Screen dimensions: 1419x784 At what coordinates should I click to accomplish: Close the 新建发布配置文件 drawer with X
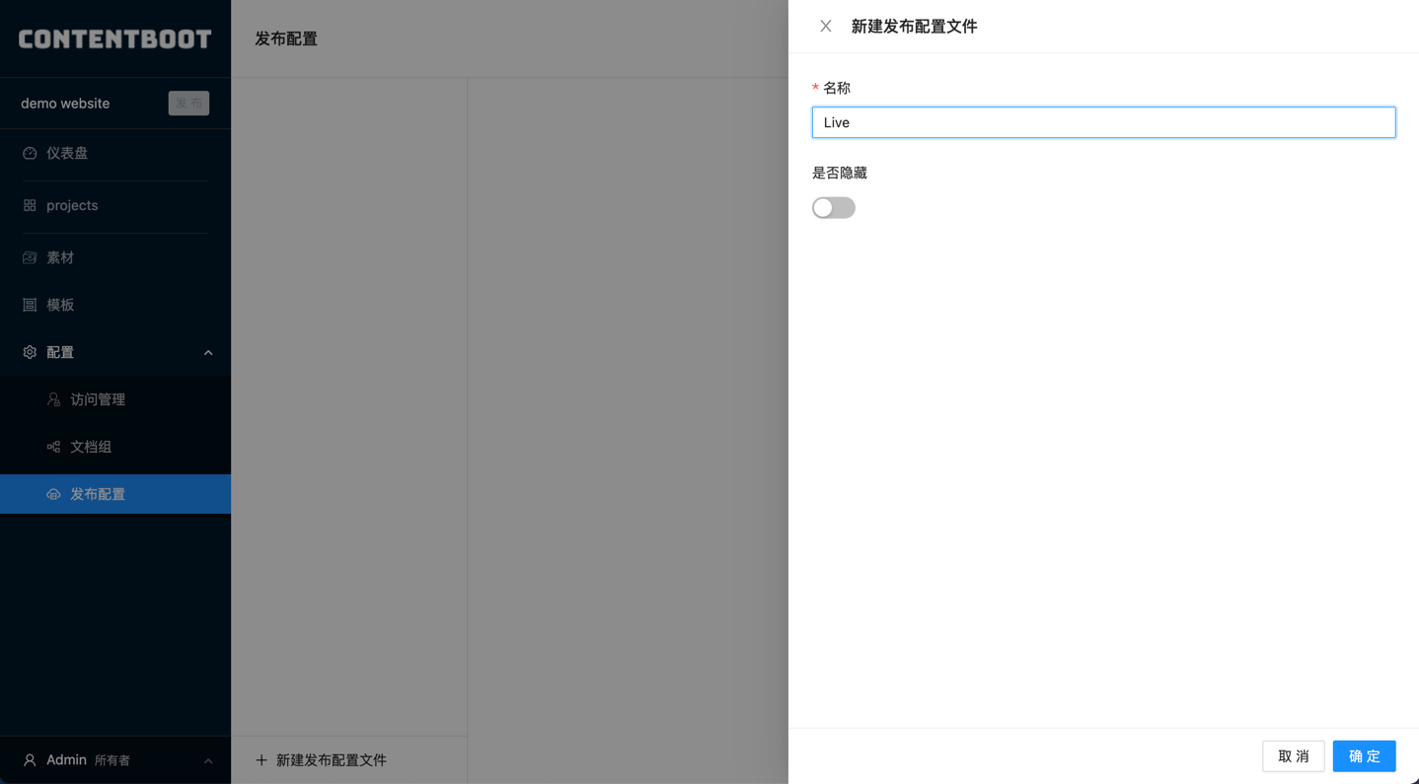click(826, 27)
